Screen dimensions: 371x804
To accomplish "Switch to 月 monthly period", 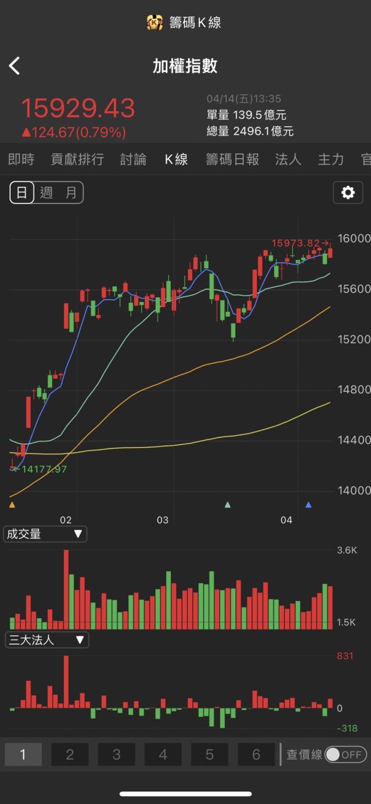I will point(71,193).
